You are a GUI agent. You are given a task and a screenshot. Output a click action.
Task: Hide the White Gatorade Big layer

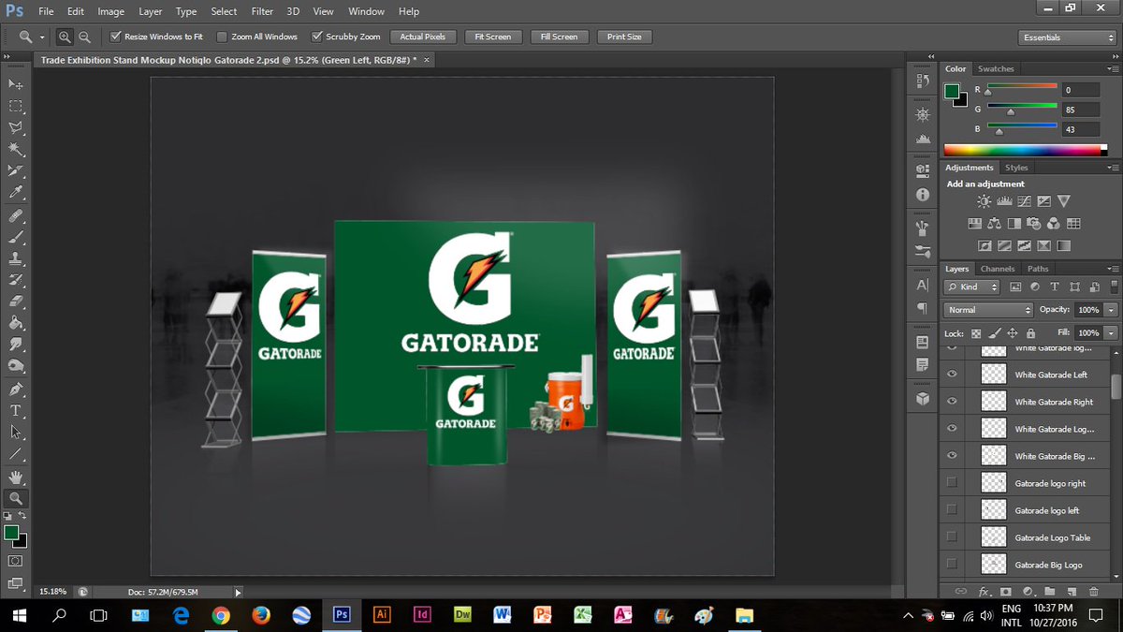952,456
